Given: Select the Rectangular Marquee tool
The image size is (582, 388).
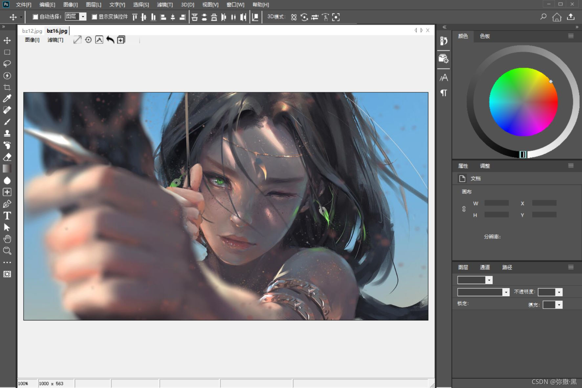Looking at the screenshot, I should point(7,52).
